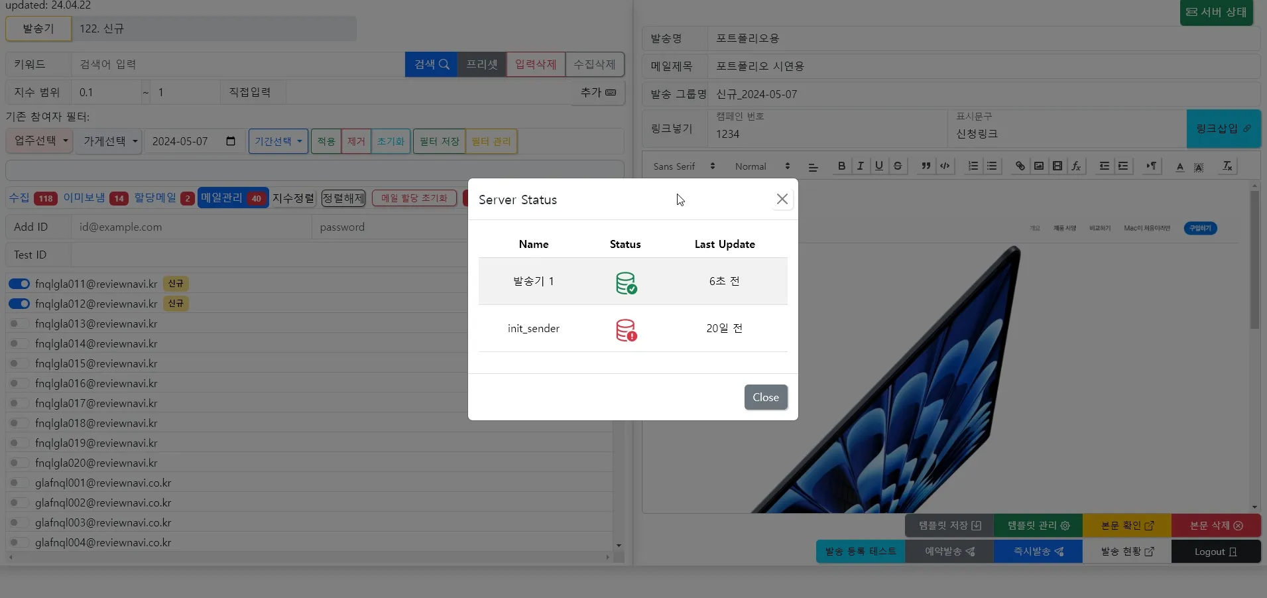Viewport: 1267px width, 598px height.
Task: Open the background highlight color picker
Action: [1199, 166]
